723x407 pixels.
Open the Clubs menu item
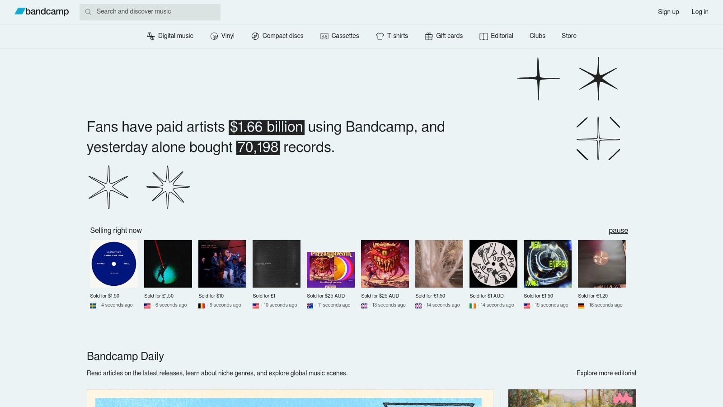[x=537, y=36]
